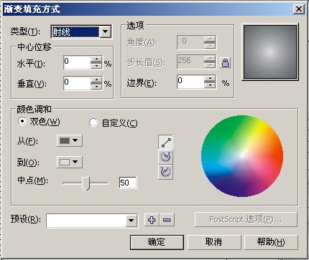
Task: Expand the 预设 preset dropdown
Action: click(x=132, y=221)
